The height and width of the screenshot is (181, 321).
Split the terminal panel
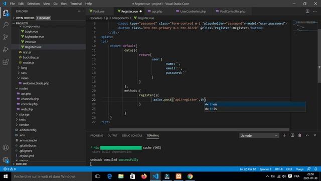[x=292, y=135]
